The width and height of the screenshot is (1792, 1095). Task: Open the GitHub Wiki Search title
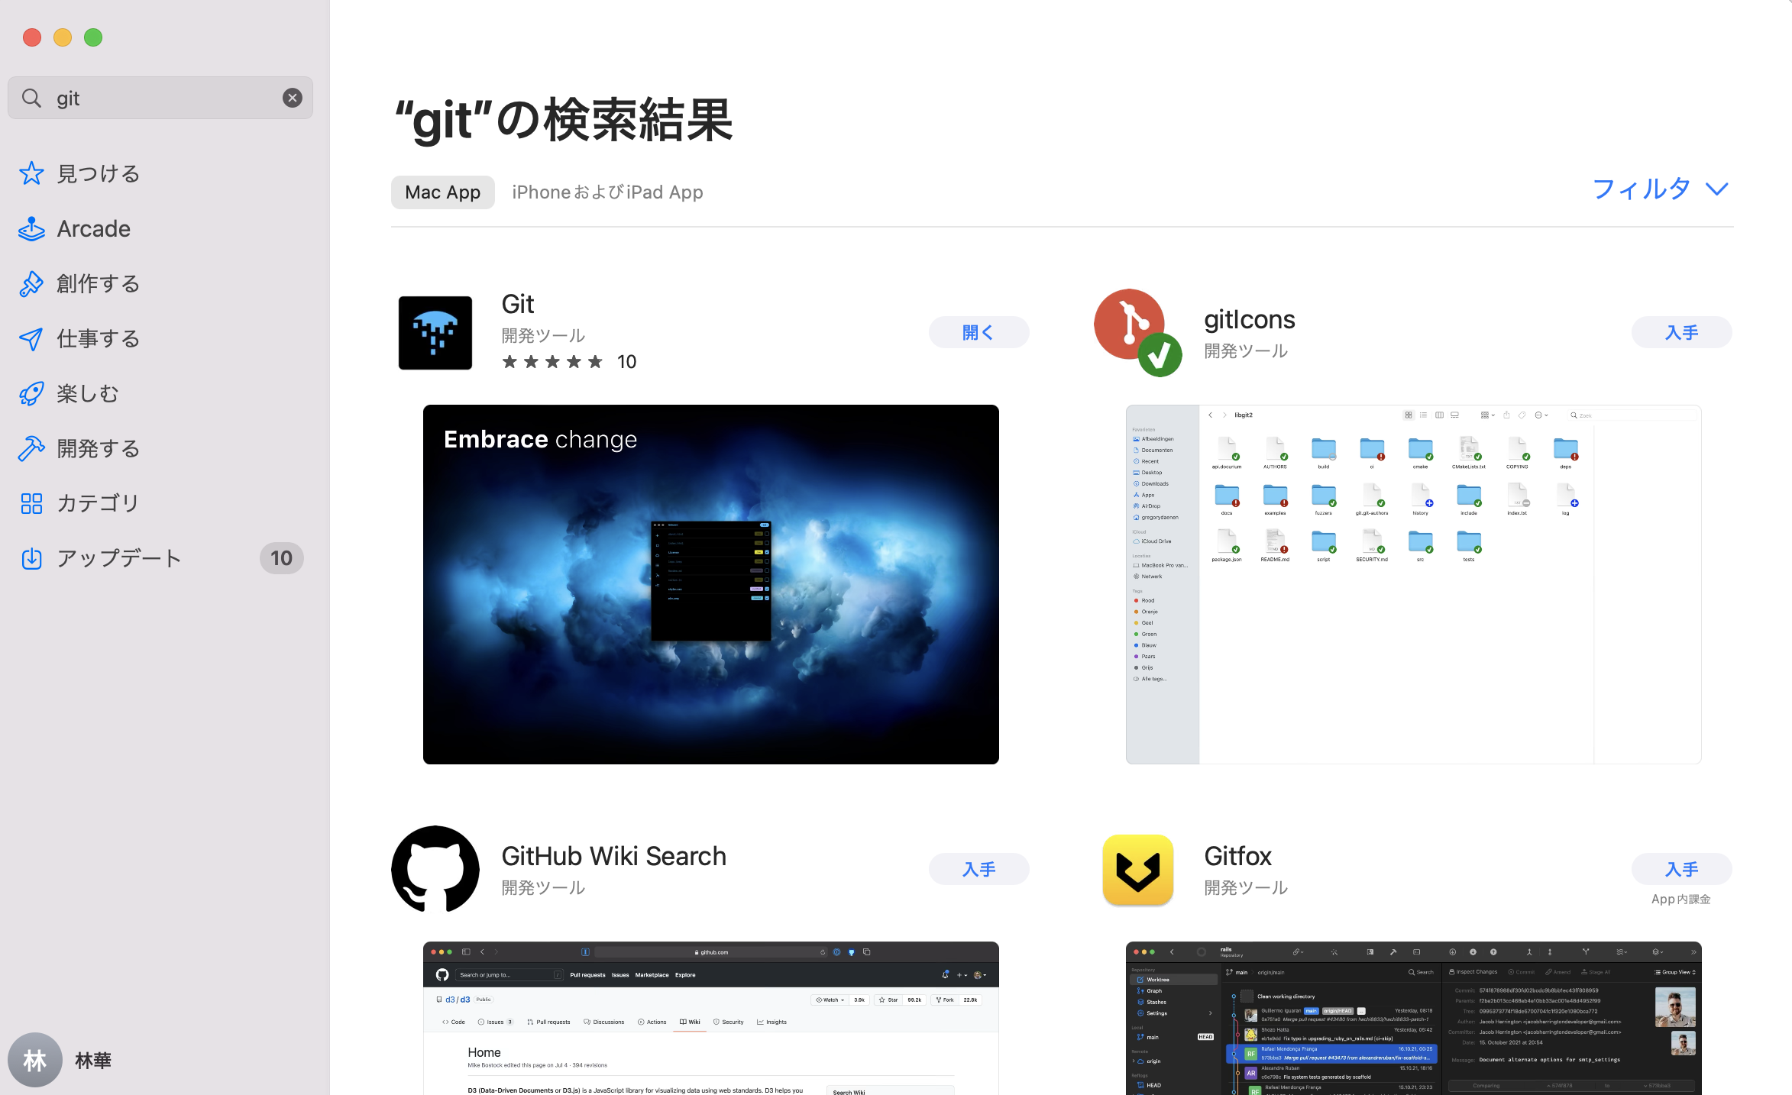tap(613, 856)
